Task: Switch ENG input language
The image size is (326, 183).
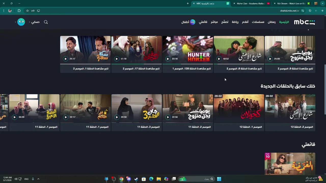Action: pos(26,179)
